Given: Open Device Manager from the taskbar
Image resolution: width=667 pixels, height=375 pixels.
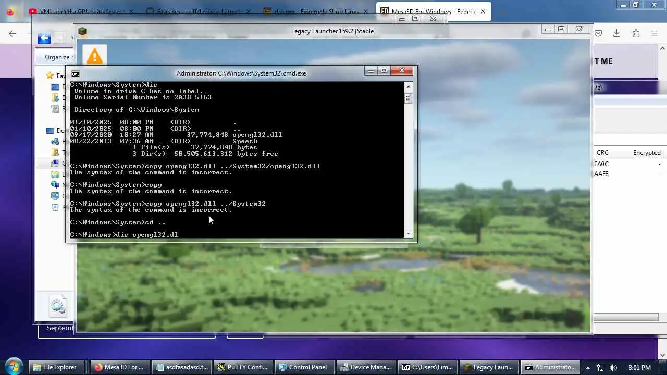Looking at the screenshot, I should pyautogui.click(x=366, y=367).
